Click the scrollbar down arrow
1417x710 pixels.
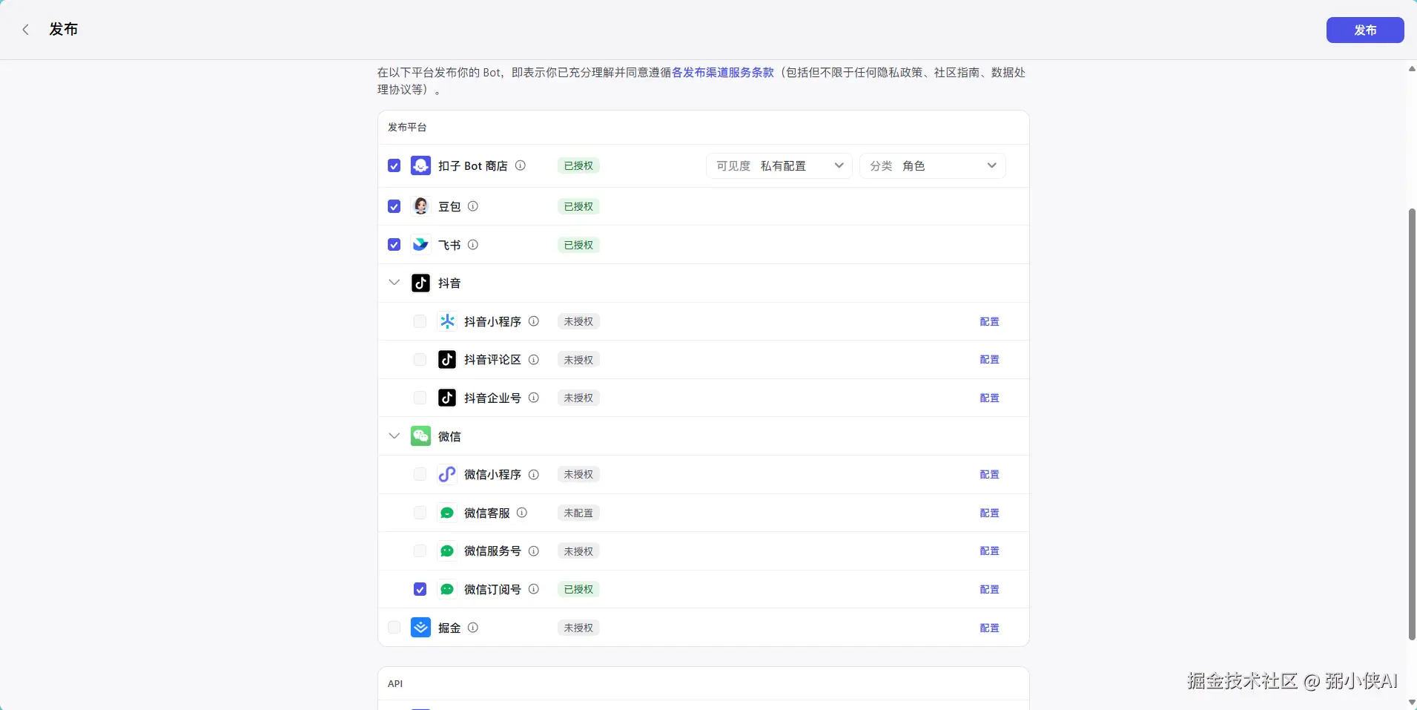click(1412, 702)
